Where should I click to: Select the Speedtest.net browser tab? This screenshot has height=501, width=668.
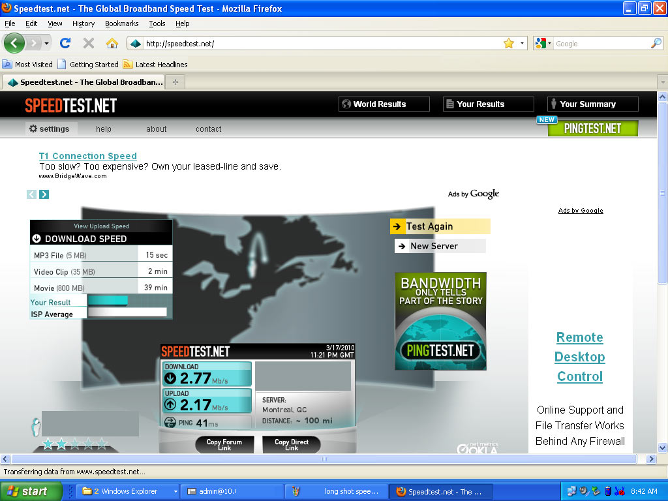coord(84,82)
